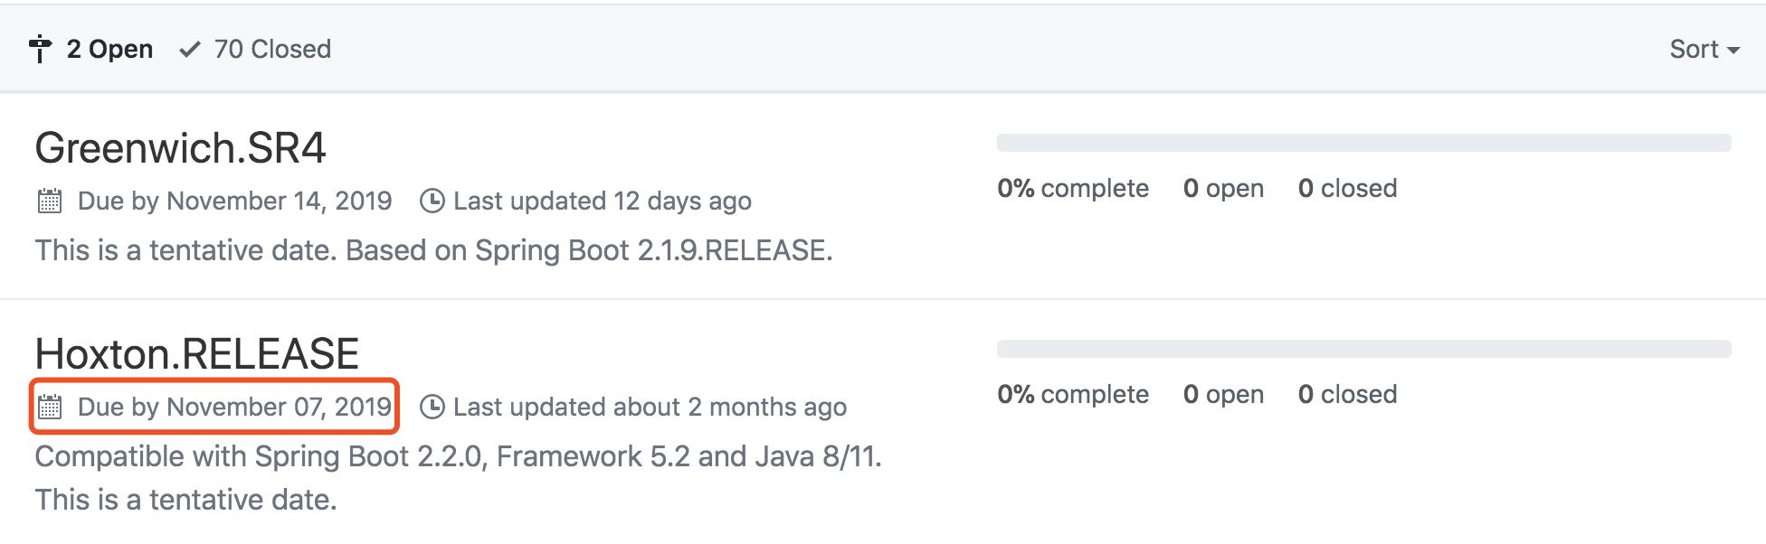This screenshot has width=1766, height=544.
Task: Click the clock icon next to Last updated about 2 months ago
Action: coord(432,407)
